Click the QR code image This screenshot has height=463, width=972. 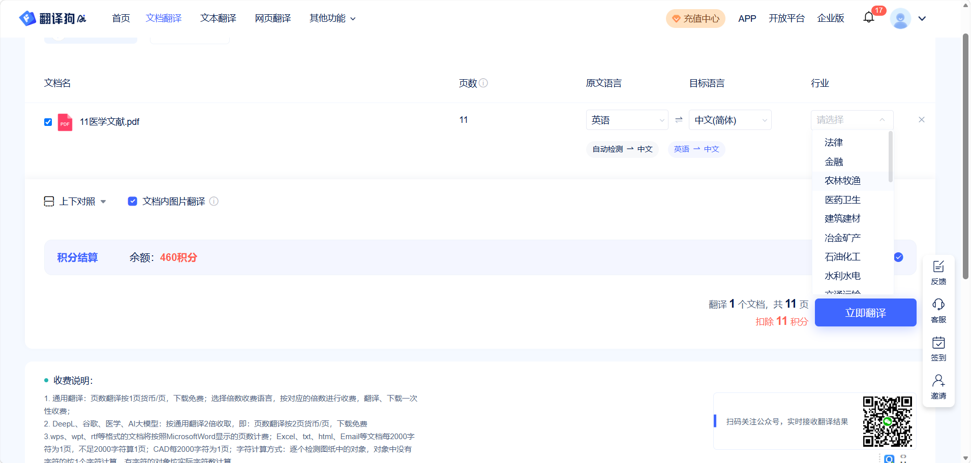pyautogui.click(x=888, y=421)
